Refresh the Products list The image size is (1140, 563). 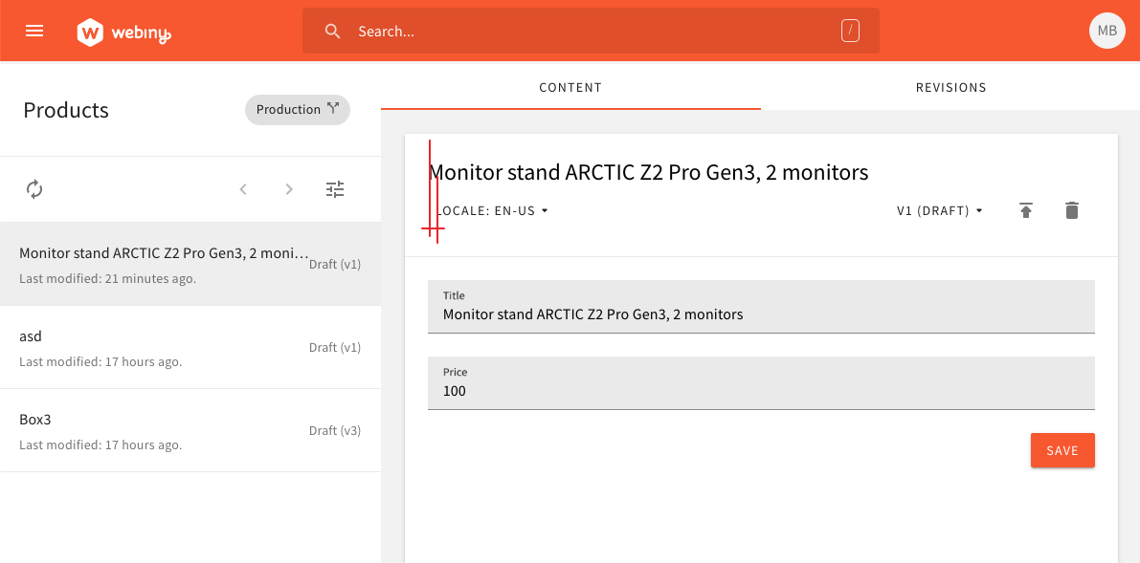(34, 189)
